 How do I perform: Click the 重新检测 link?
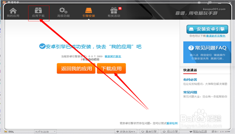point(172,123)
